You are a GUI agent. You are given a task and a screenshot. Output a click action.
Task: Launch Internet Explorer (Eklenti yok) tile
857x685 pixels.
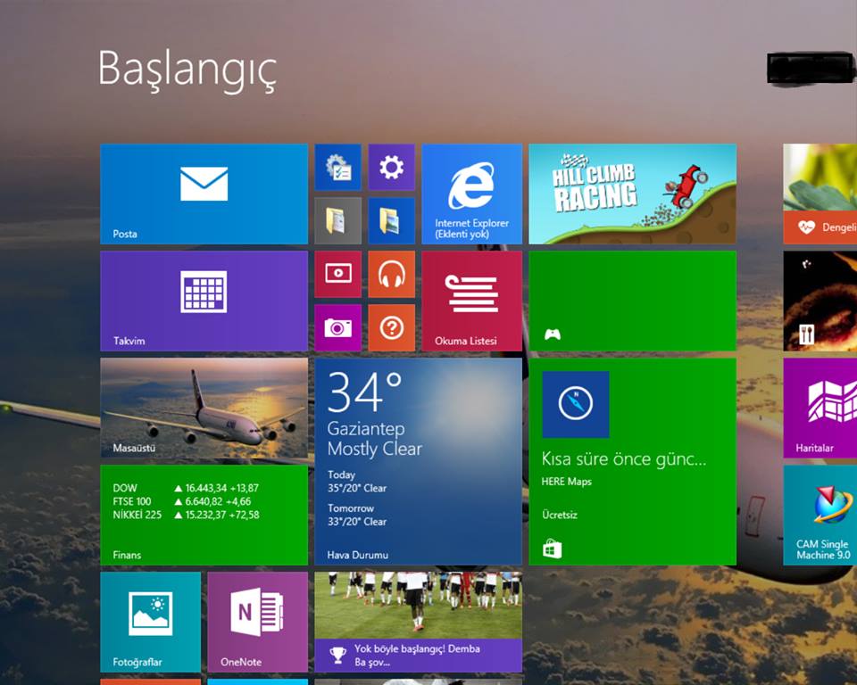(x=471, y=194)
